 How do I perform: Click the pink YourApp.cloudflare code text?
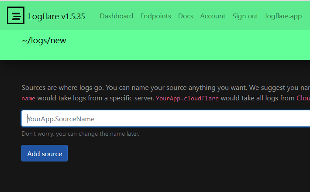pos(187,98)
